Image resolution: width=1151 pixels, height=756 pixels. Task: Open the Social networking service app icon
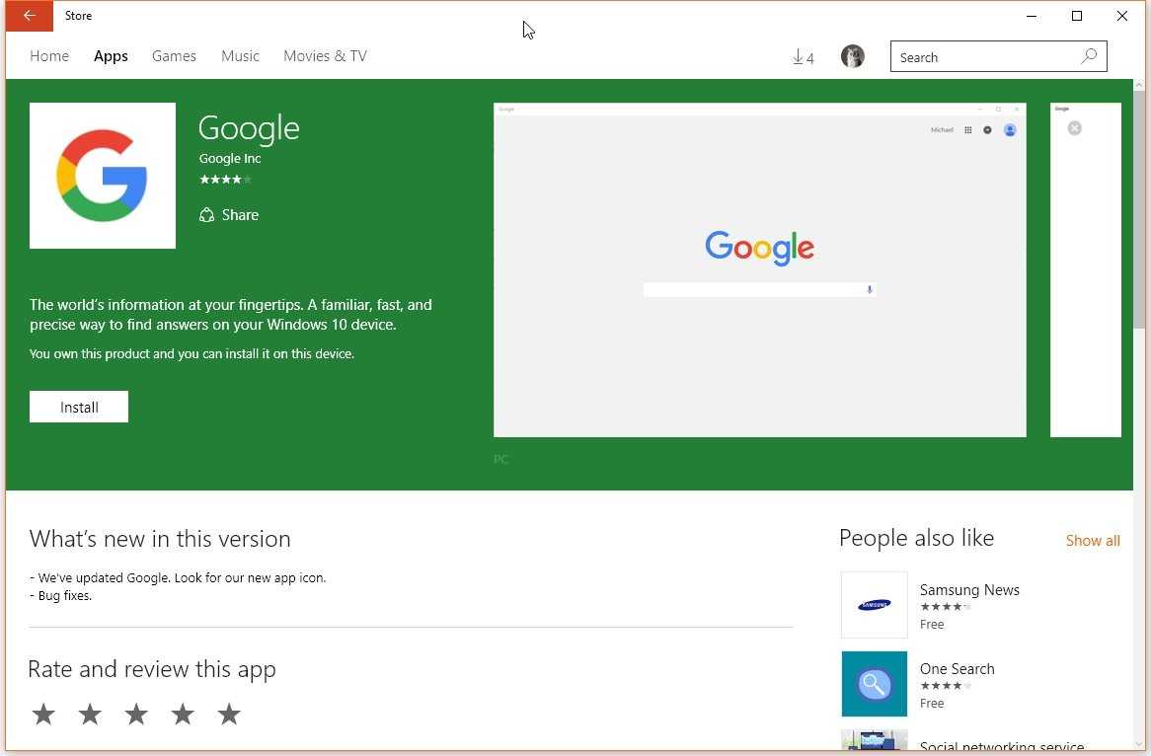(875, 739)
